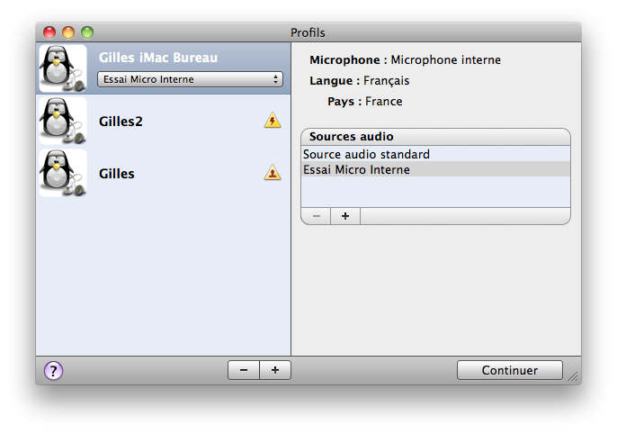The image size is (617, 434).
Task: Click the Gilles2 penguin profile icon
Action: (63, 121)
